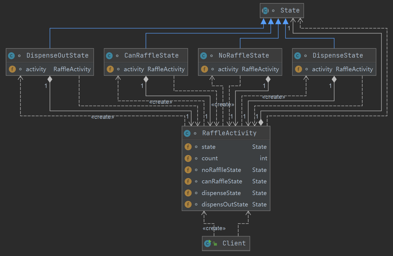Screen dimensions: 393x256
Task: Select the Client class node
Action: tap(234, 243)
